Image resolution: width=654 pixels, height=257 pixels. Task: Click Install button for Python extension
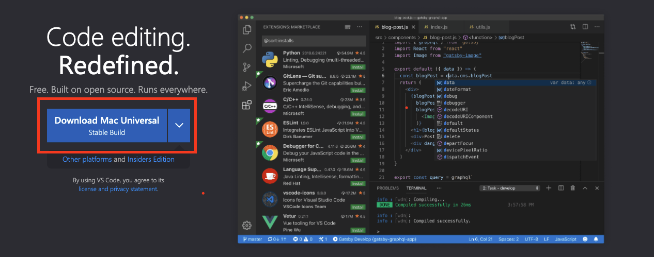coord(357,67)
